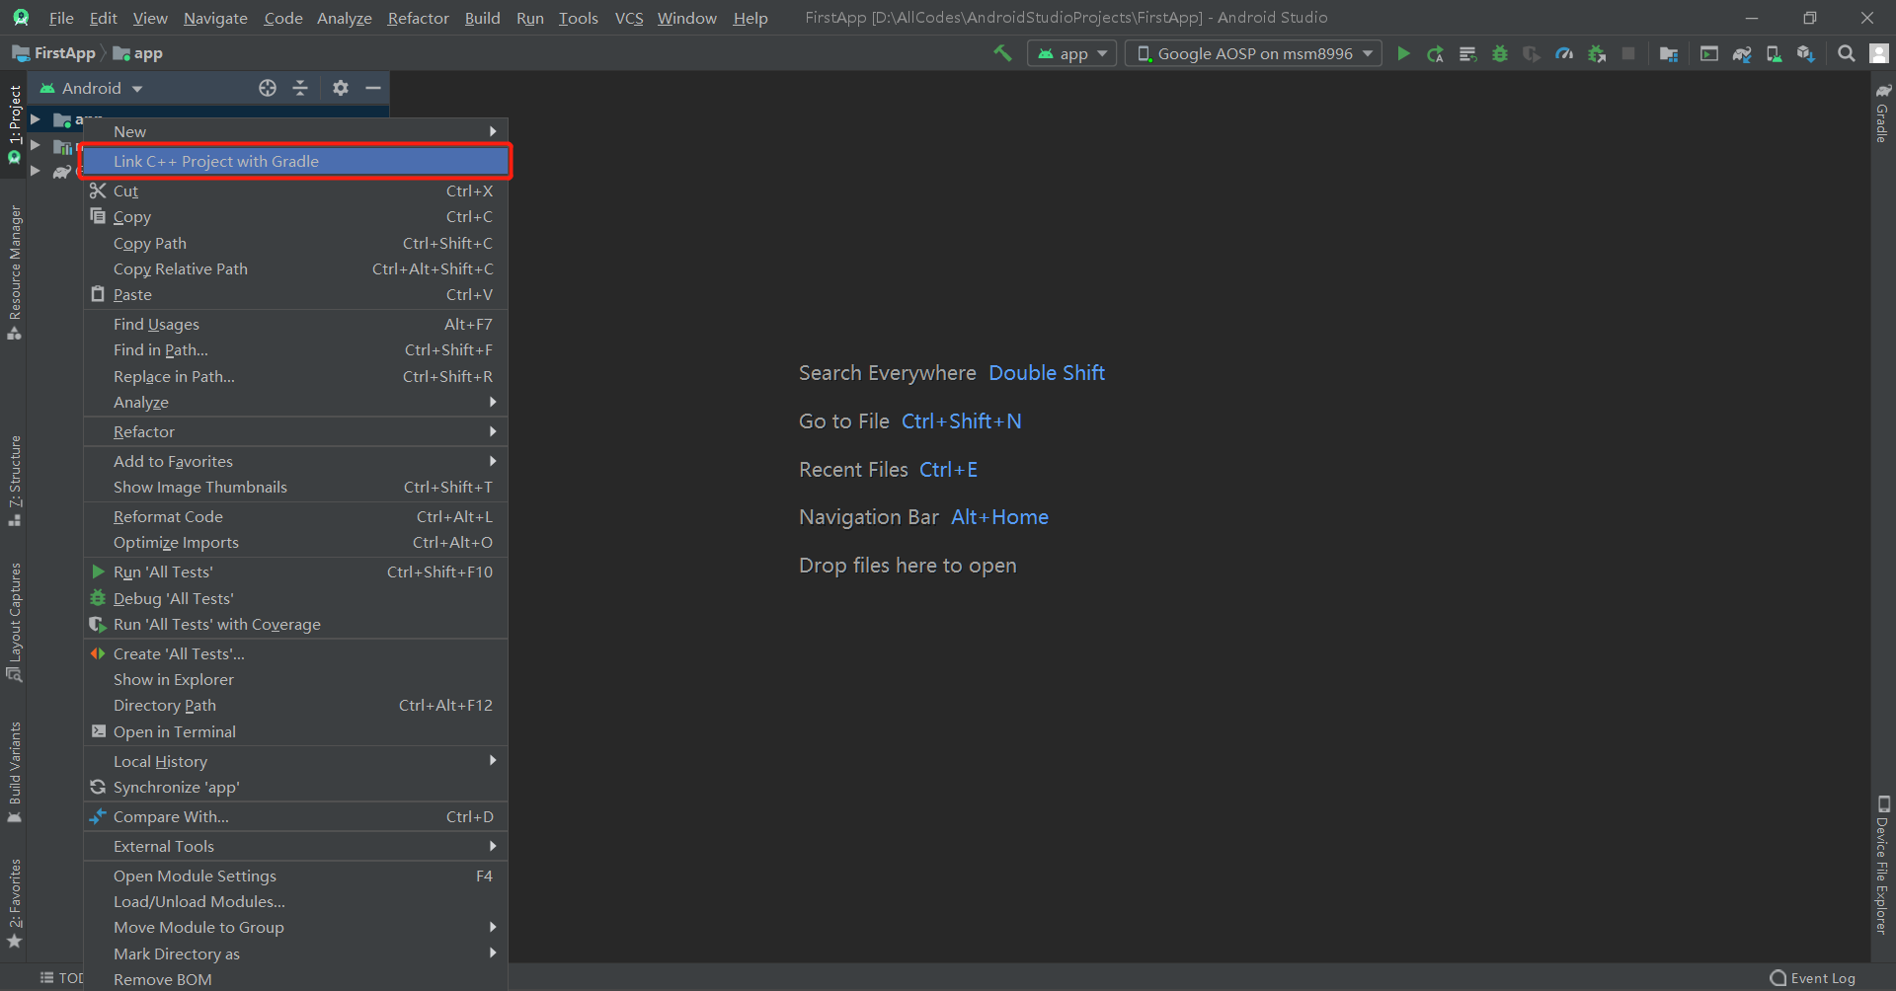Select Replace in Path... entry

coord(295,377)
